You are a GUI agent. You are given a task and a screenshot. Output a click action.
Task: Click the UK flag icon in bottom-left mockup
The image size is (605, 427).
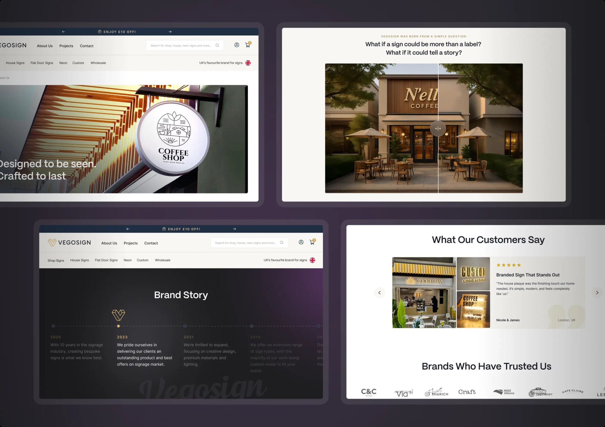(312, 260)
